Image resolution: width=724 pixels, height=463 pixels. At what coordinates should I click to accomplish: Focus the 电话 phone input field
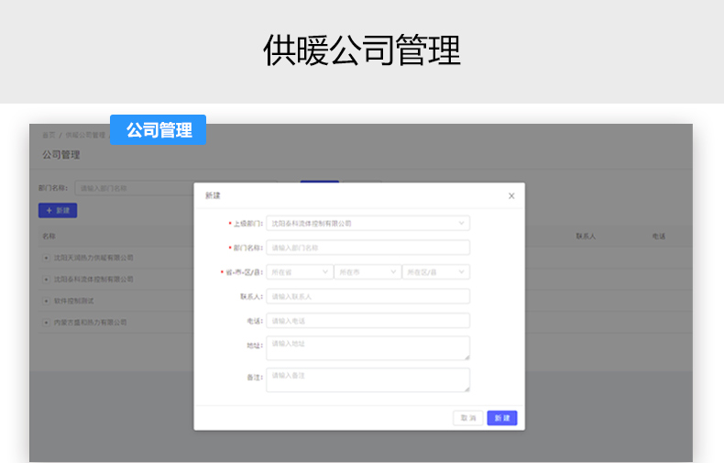[x=367, y=321]
